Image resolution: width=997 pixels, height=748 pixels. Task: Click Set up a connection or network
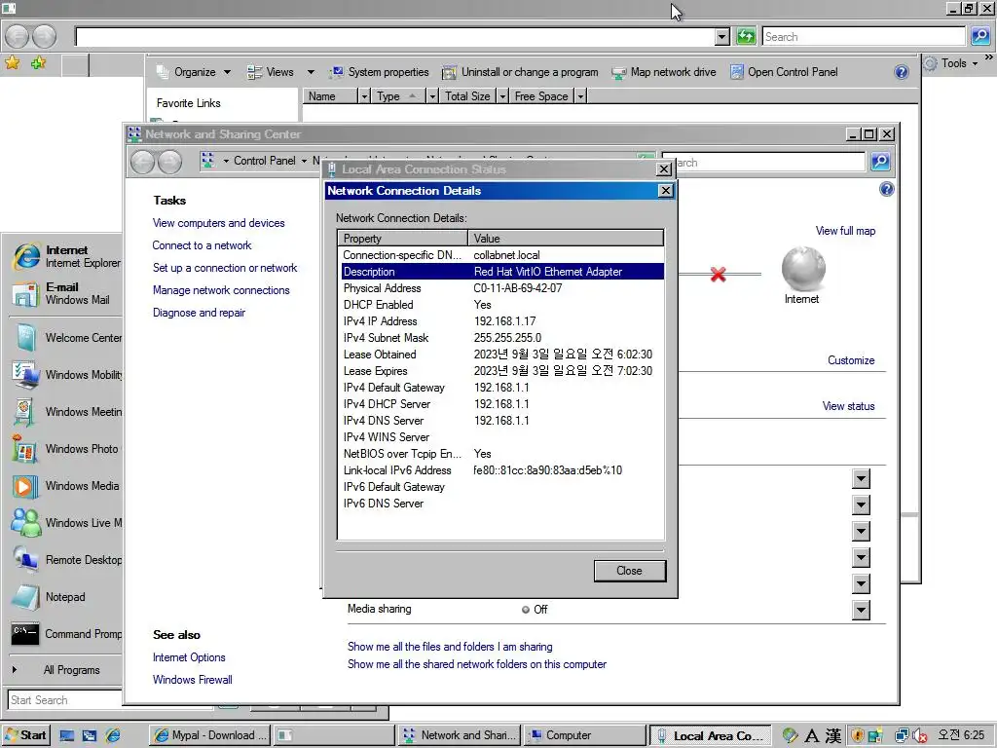point(225,268)
